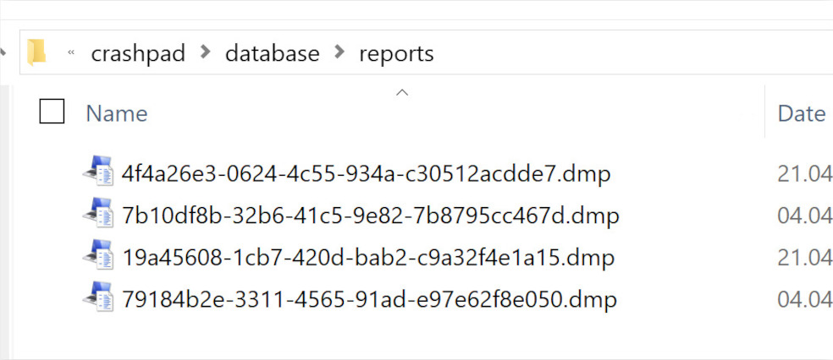This screenshot has width=833, height=360.
Task: Go to the database breadcrumb folder
Action: coord(273,53)
